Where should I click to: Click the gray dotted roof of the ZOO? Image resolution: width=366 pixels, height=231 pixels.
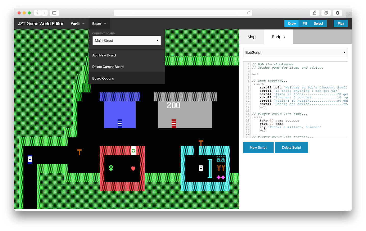click(185, 97)
